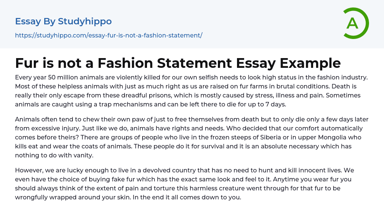
Task: Click the green Studyhippo A logo
Action: [355, 23]
